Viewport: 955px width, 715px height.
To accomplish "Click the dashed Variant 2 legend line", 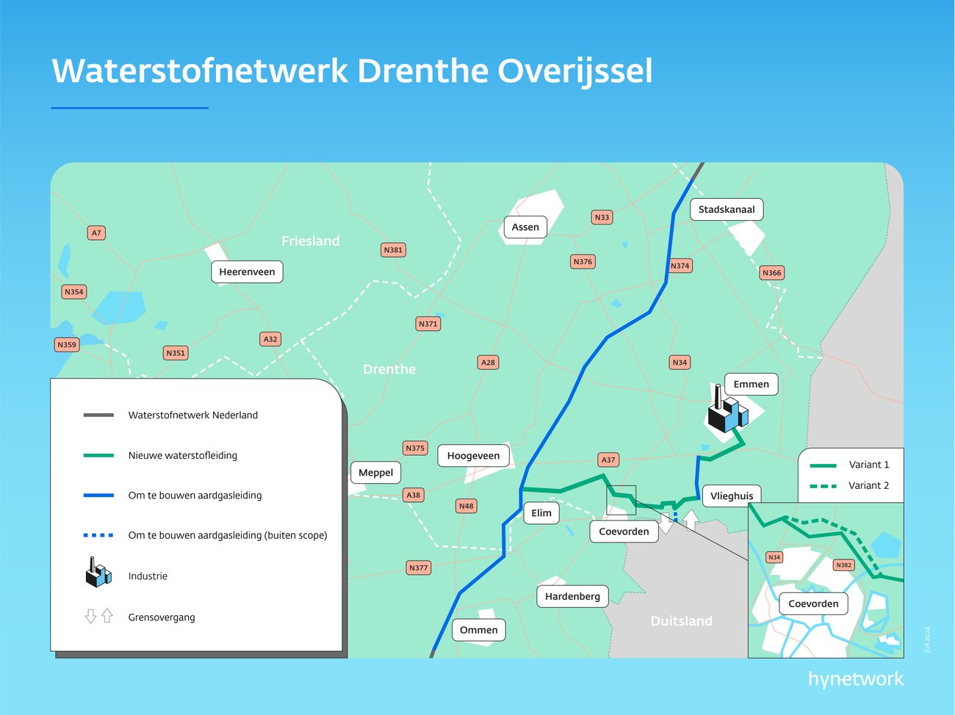I will click(x=823, y=485).
